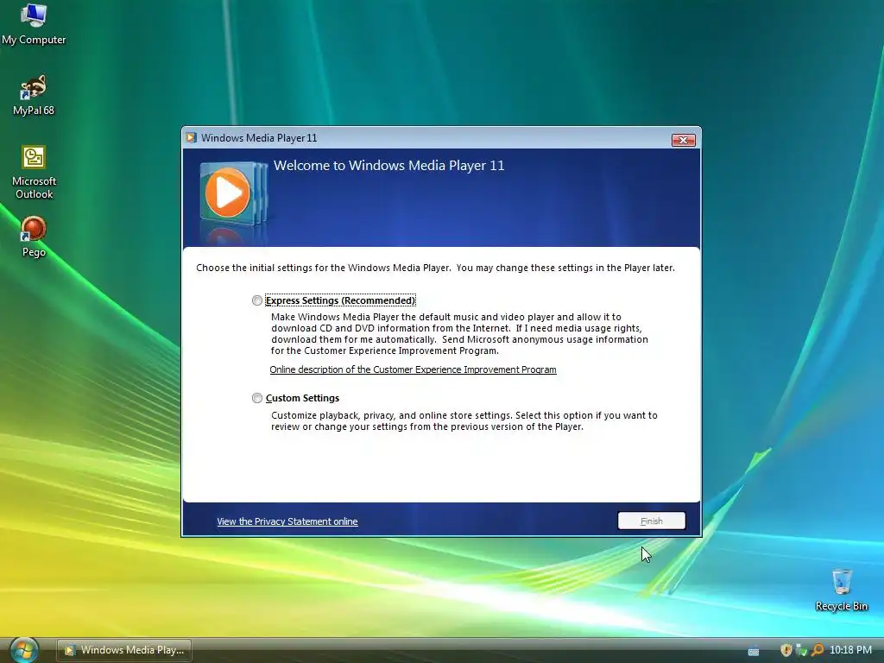Click the orange magnifier tray icon
The height and width of the screenshot is (663, 884).
817,650
